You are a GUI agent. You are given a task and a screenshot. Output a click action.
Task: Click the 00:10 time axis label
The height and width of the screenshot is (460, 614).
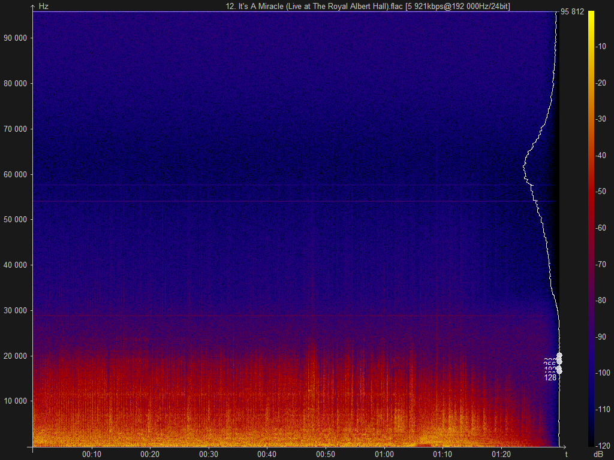coord(92,454)
